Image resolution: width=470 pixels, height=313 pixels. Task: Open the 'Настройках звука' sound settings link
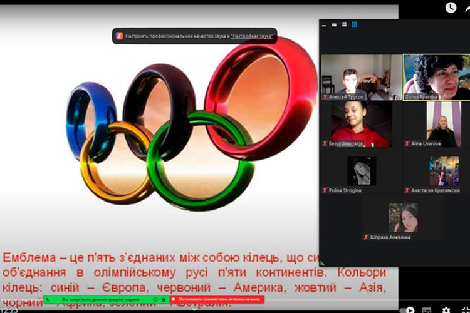coord(252,36)
